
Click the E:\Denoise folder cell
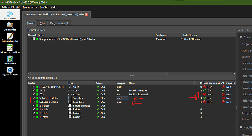coord(195,39)
